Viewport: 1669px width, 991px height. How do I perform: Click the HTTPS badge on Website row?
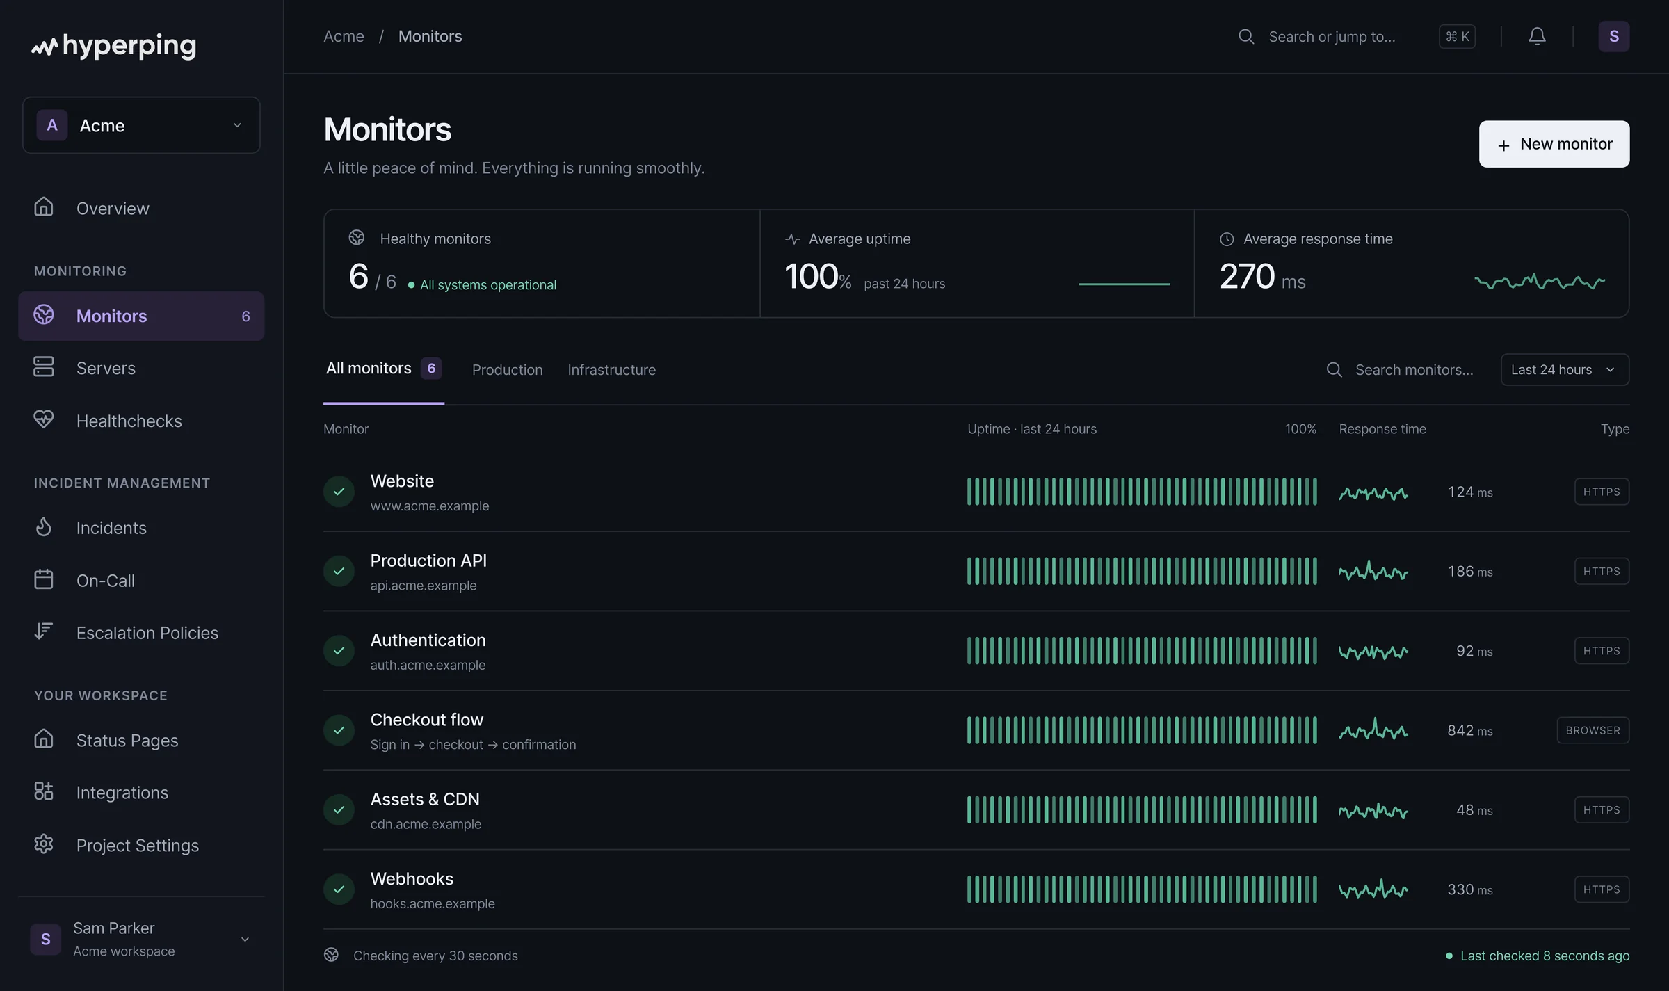coord(1602,492)
